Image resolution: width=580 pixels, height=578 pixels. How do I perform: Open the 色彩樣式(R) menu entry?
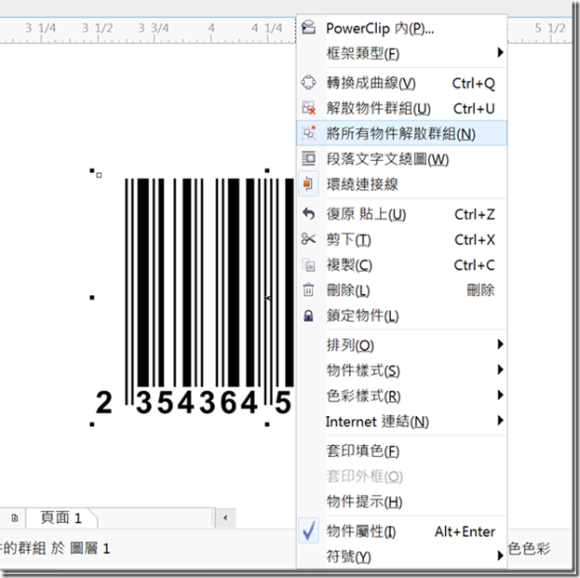(401, 397)
